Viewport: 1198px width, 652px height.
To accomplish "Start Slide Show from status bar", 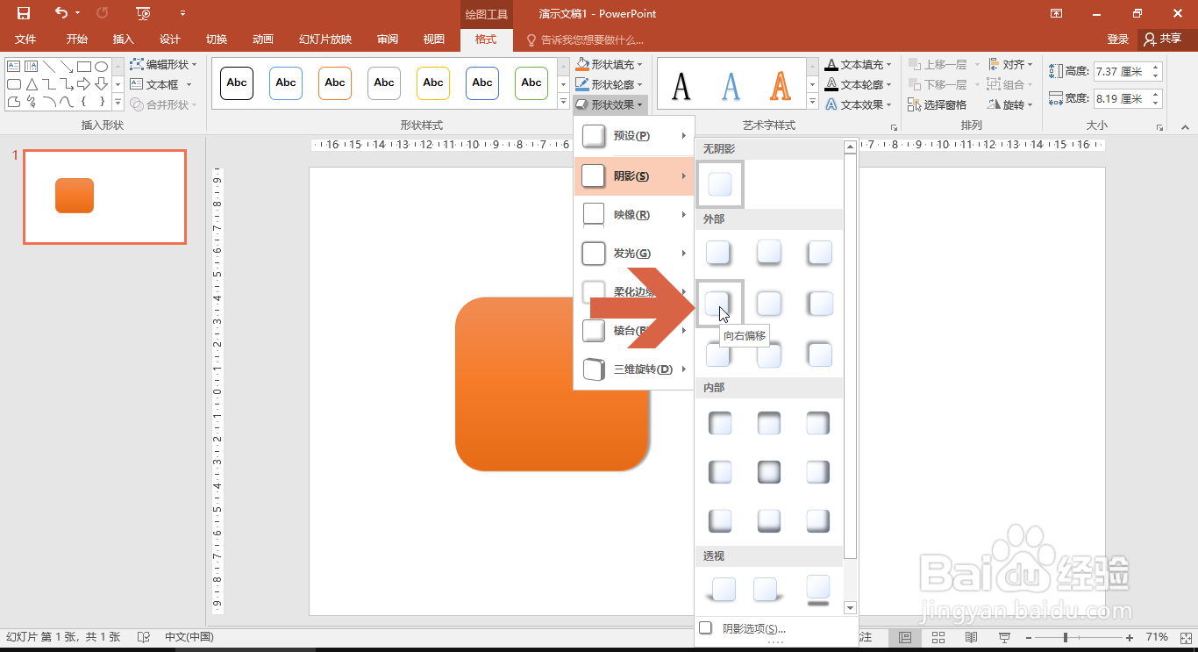I will (x=1005, y=637).
